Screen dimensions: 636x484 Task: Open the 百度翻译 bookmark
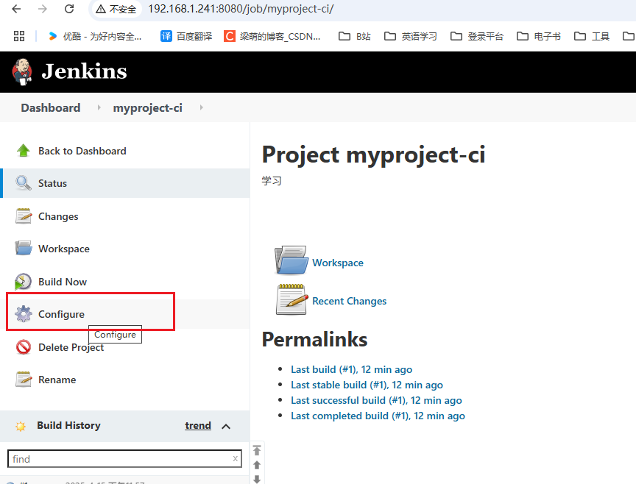point(186,37)
